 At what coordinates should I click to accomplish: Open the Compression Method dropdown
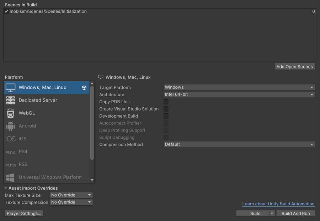(239, 144)
